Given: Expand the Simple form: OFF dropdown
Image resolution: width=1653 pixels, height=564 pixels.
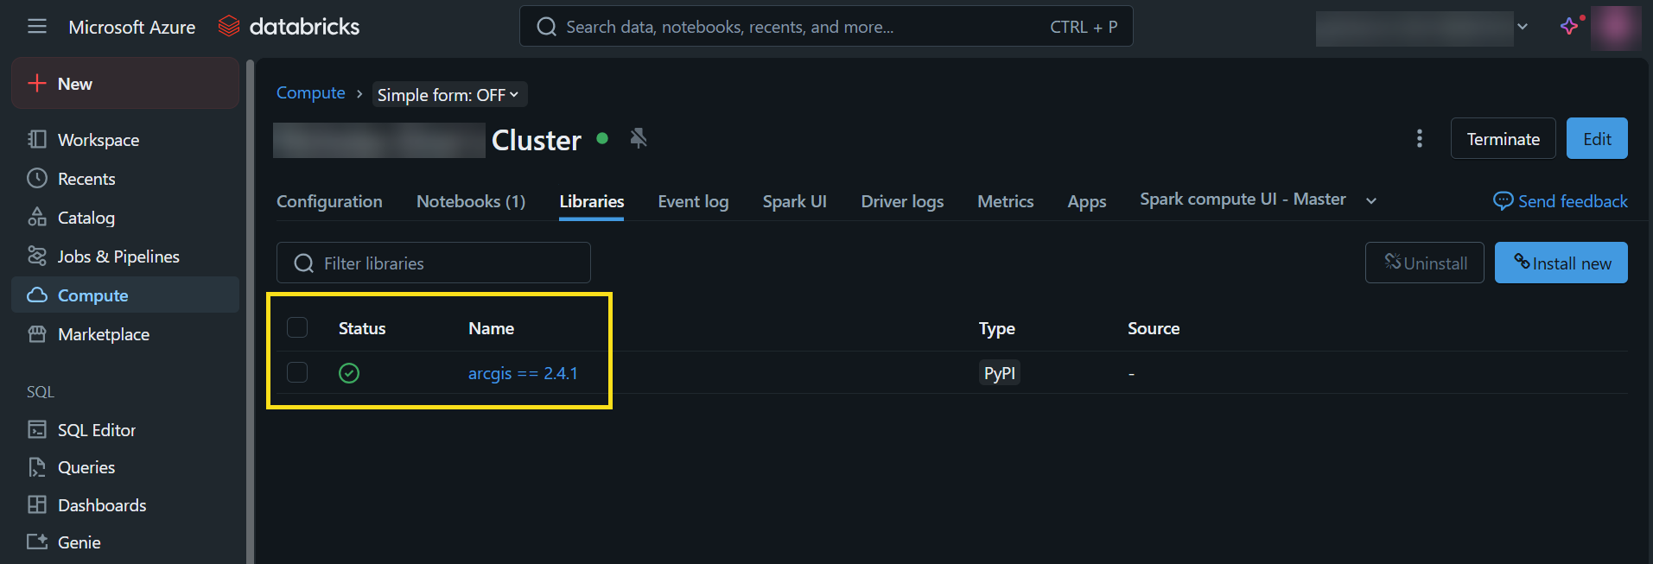Looking at the screenshot, I should point(449,95).
